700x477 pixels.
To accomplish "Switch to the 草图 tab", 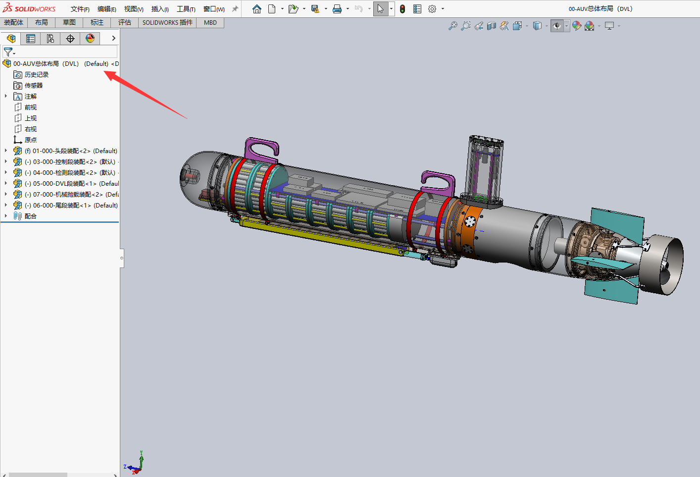I will click(x=69, y=23).
